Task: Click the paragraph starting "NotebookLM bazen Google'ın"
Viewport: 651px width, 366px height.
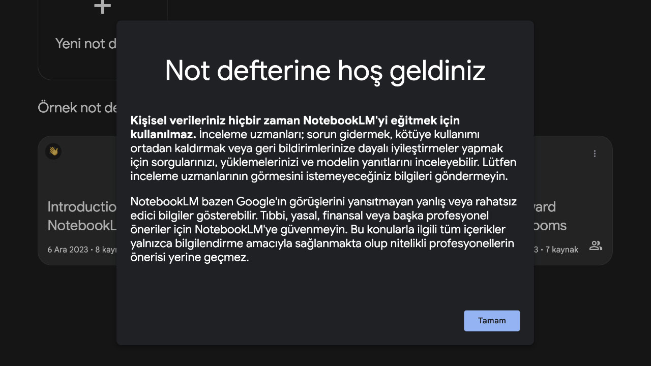Action: [x=323, y=230]
